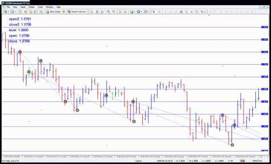Image resolution: width=271 pixels, height=164 pixels.
Task: Show the Market Watch window
Action: click(x=20, y=12)
